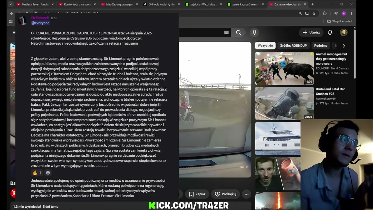Click the YouTube page vertical scrollbar
The width and height of the screenshot is (373, 210).
[x=355, y=54]
